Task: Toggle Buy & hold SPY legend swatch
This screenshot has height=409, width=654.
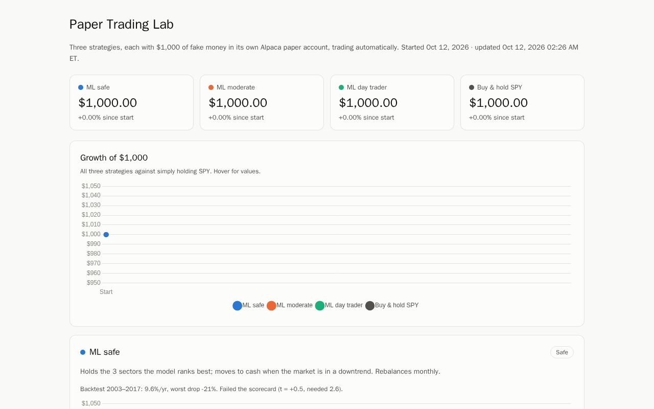Action: tap(370, 306)
